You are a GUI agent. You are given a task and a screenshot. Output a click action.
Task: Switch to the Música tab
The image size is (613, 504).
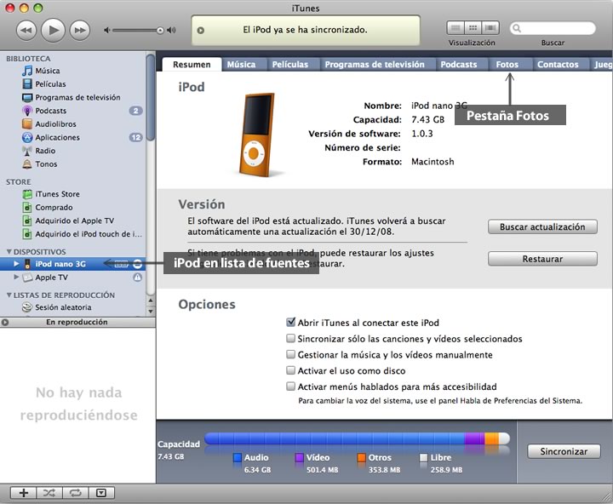(x=241, y=65)
